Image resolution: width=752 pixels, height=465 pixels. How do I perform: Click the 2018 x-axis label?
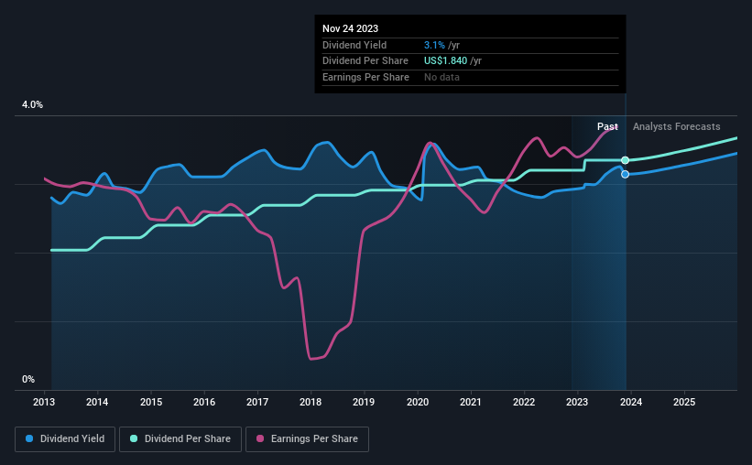[311, 402]
